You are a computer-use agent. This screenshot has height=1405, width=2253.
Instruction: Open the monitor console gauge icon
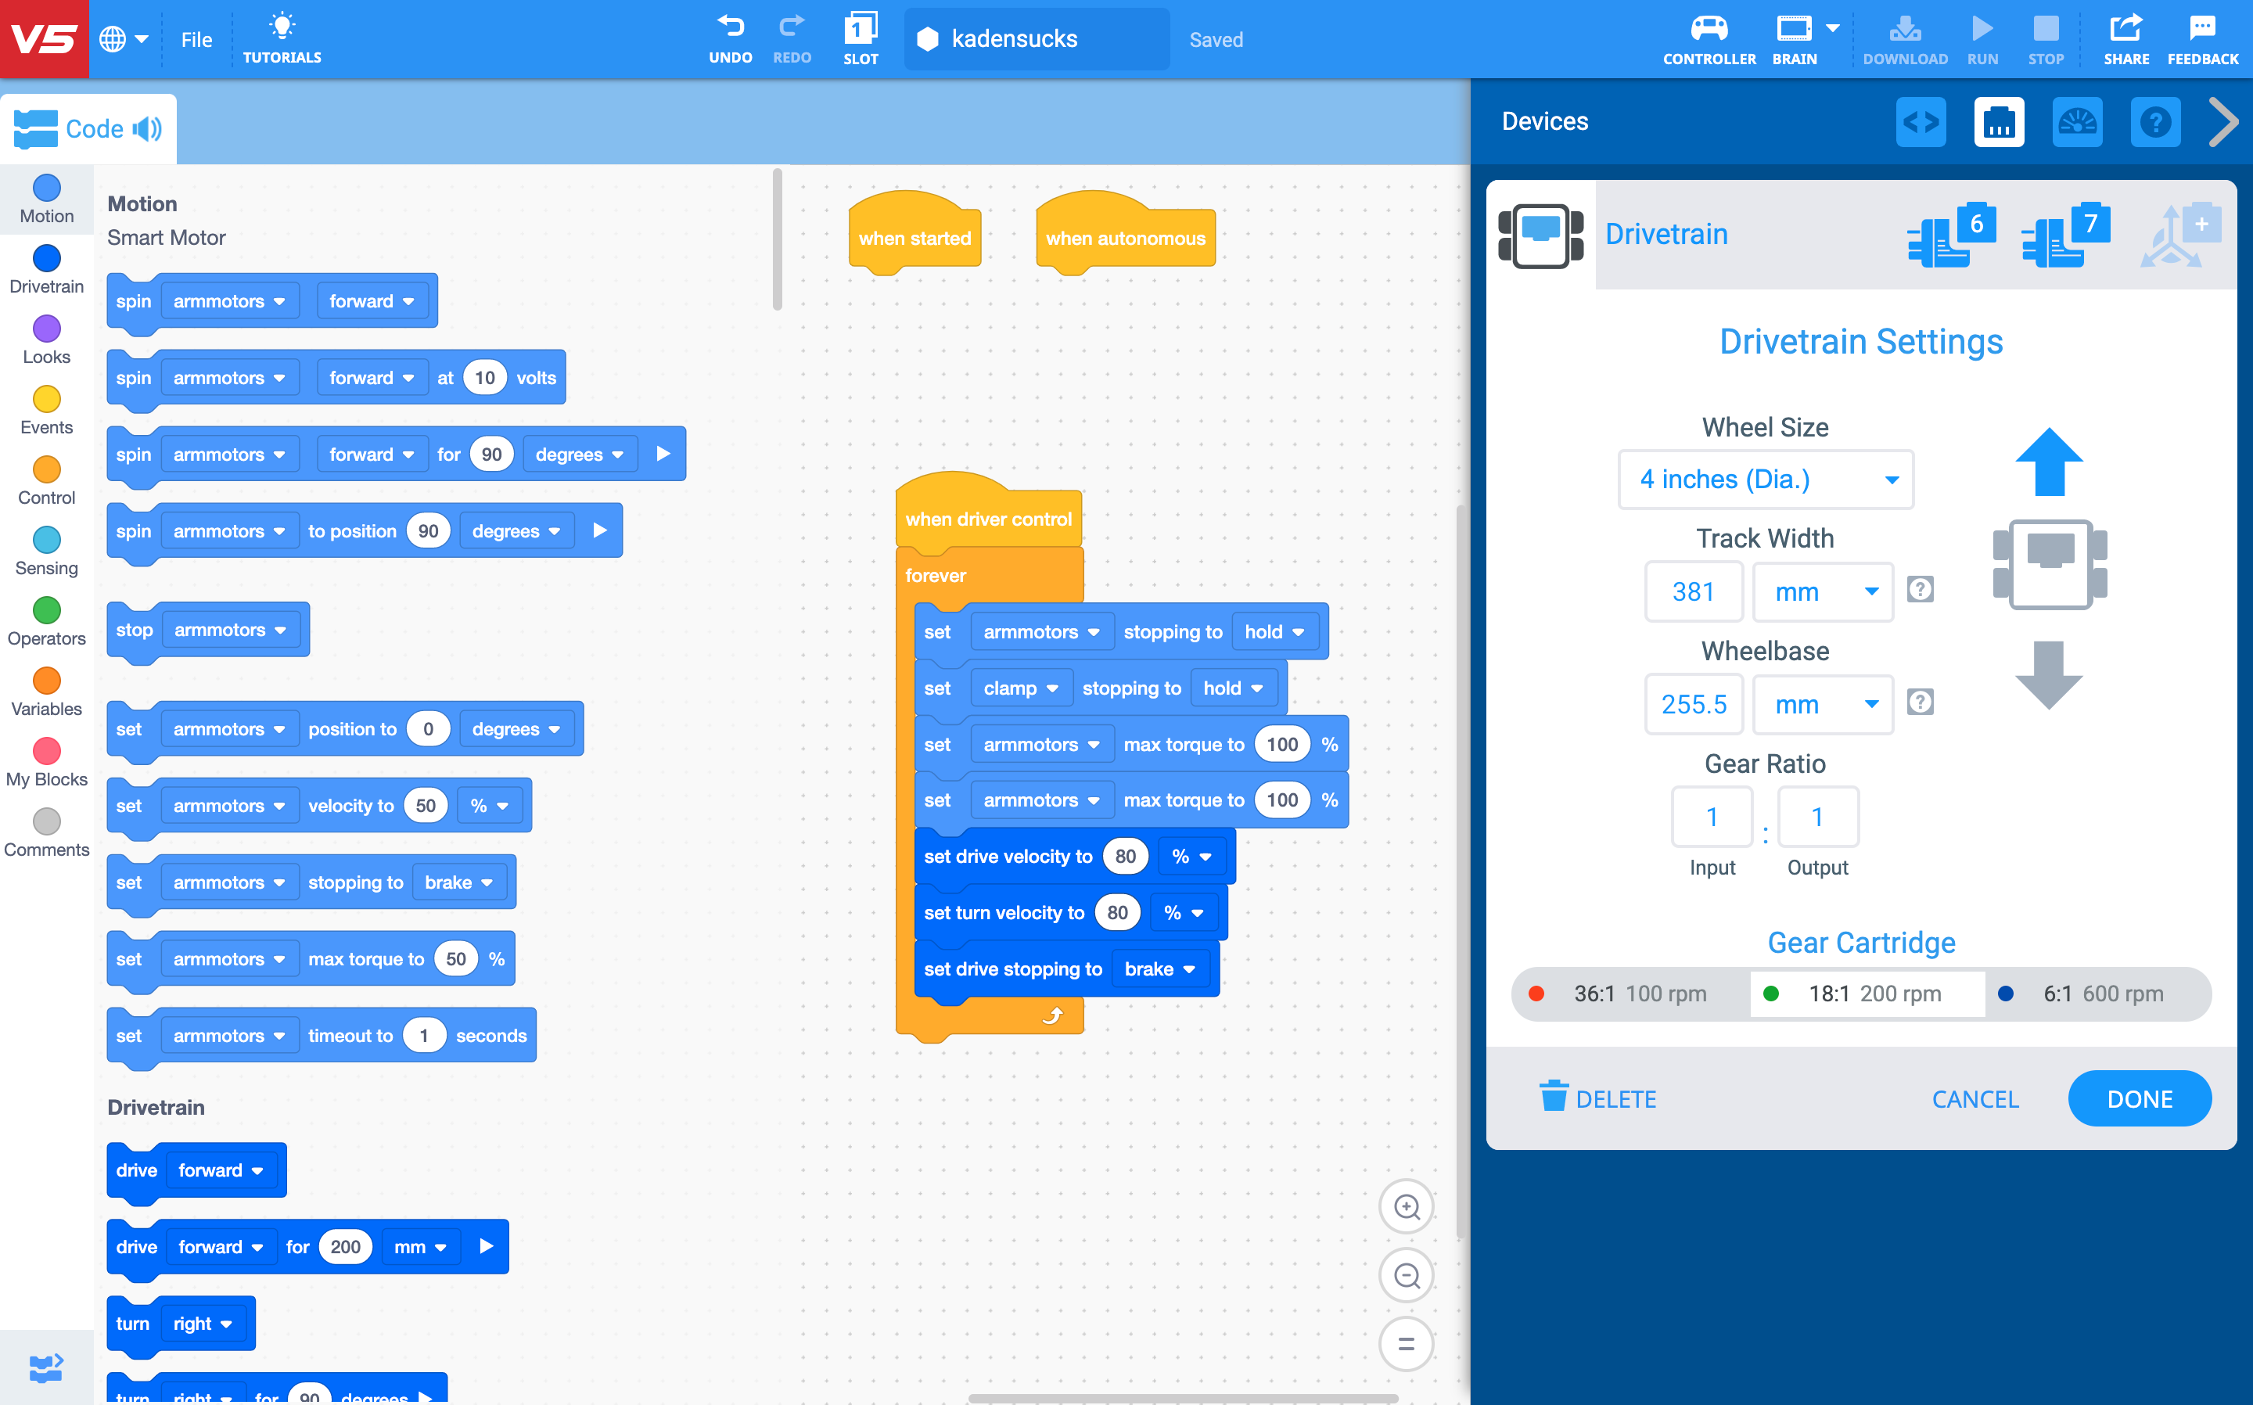pyautogui.click(x=2078, y=122)
